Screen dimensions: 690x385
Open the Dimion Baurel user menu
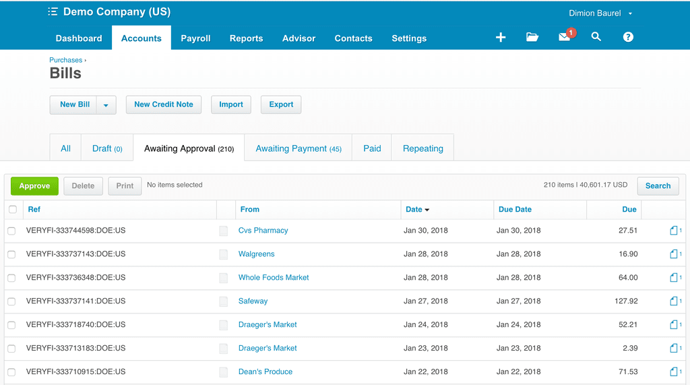[x=600, y=13]
